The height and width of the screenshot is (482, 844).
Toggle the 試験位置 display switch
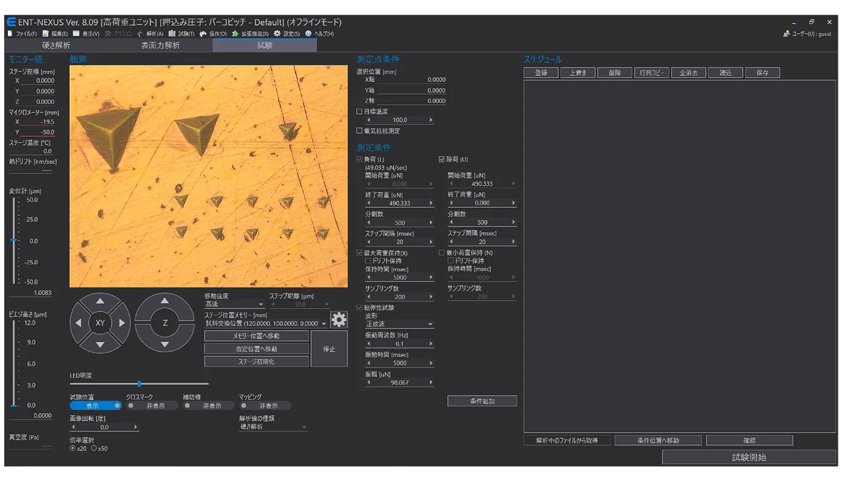96,405
